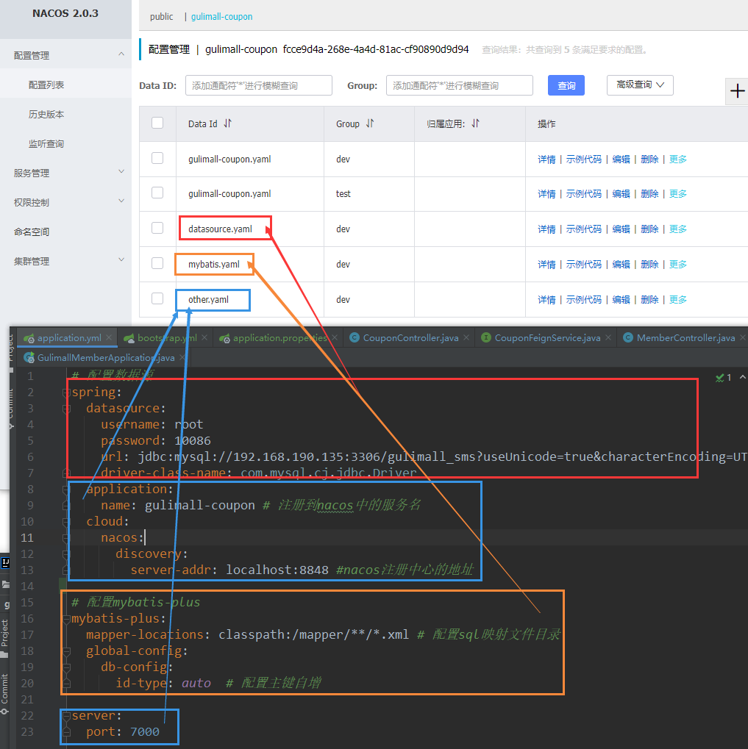Close the CouponController.java tab
Image resolution: width=748 pixels, height=749 pixels.
[x=466, y=337]
